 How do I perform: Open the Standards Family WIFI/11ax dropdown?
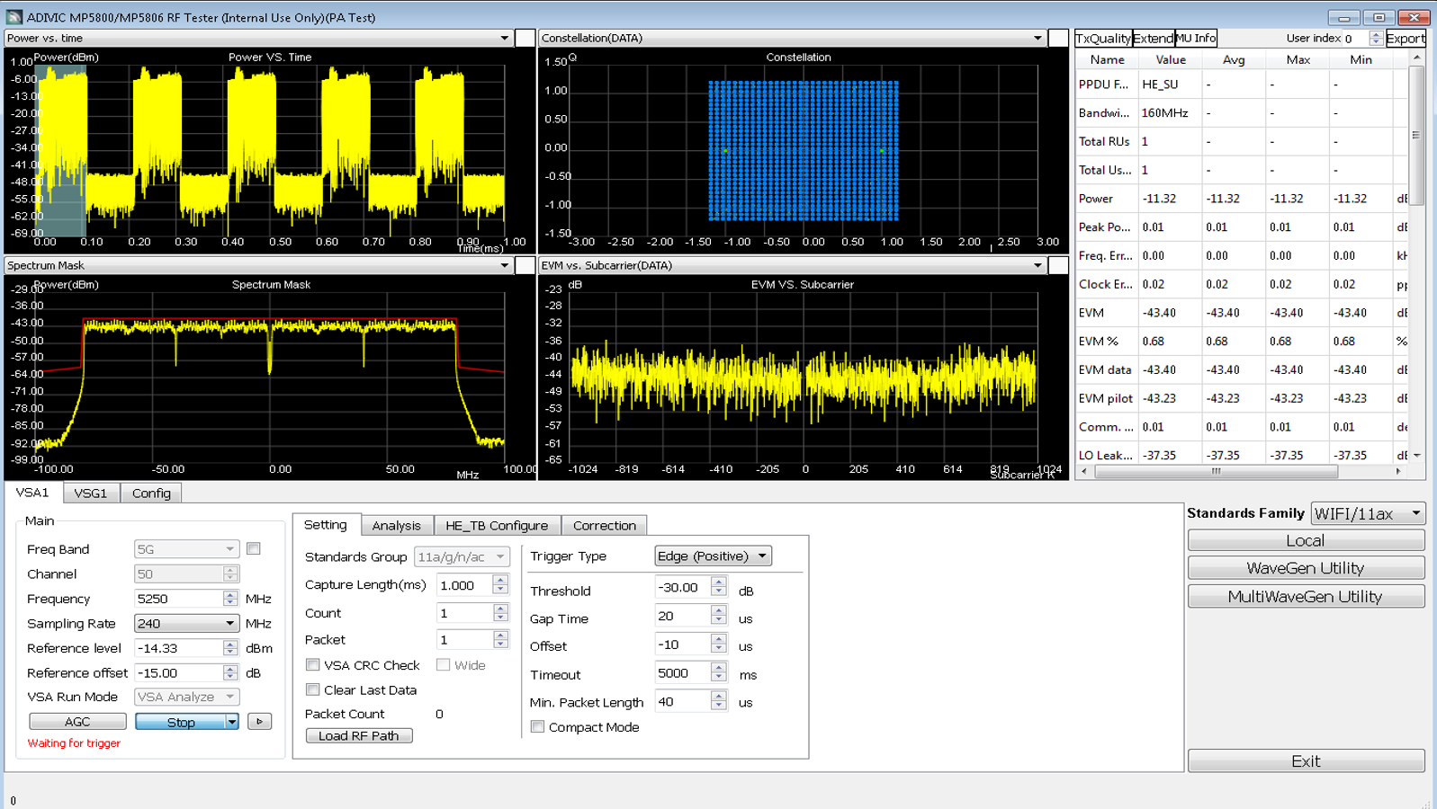(x=1368, y=513)
